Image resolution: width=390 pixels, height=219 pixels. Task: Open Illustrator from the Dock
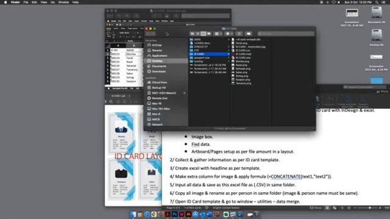pos(188,214)
